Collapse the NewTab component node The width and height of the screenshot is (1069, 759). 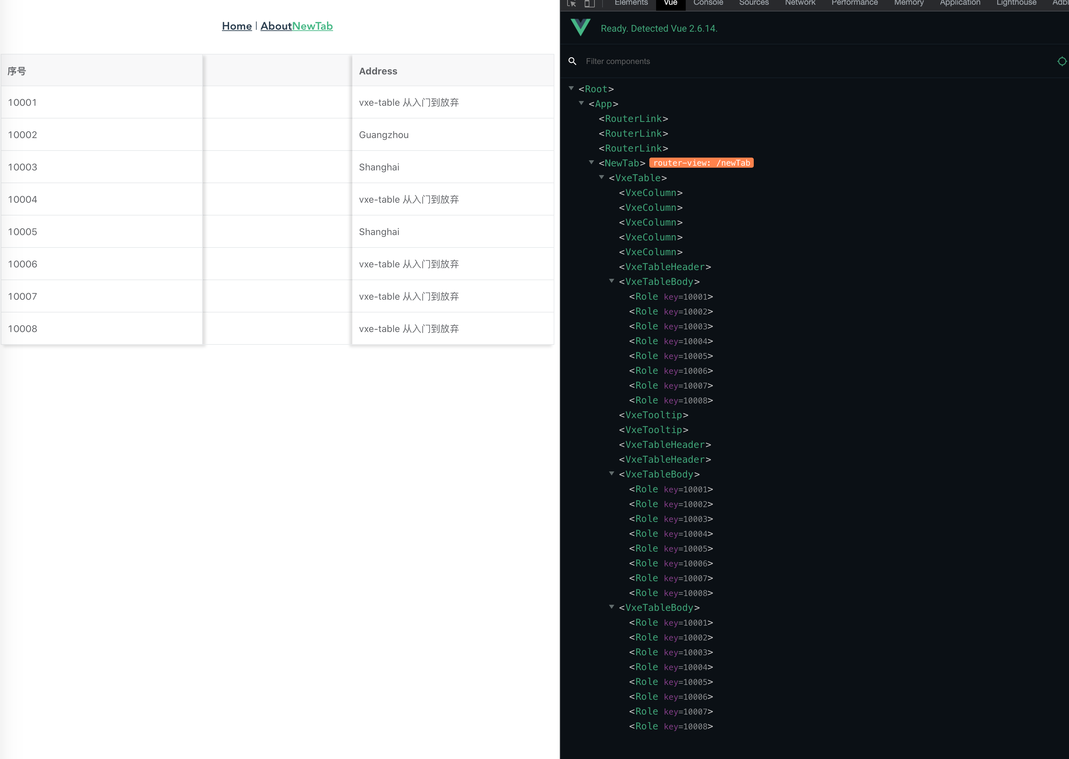[x=592, y=163]
